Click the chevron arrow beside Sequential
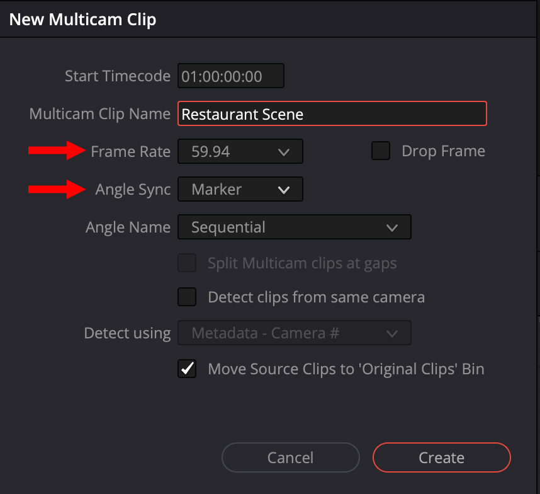 tap(392, 227)
